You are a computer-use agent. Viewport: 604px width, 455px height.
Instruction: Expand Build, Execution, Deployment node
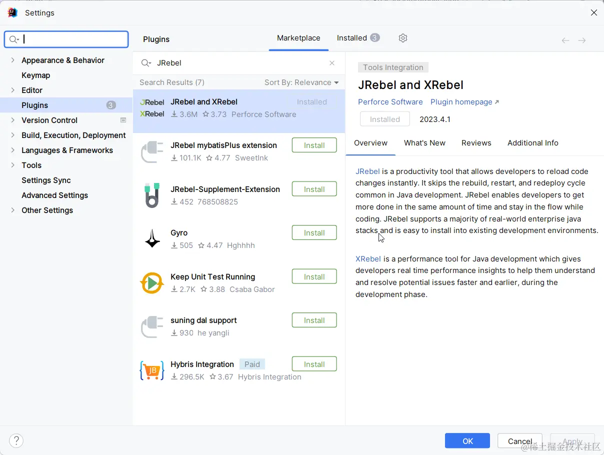tap(12, 135)
